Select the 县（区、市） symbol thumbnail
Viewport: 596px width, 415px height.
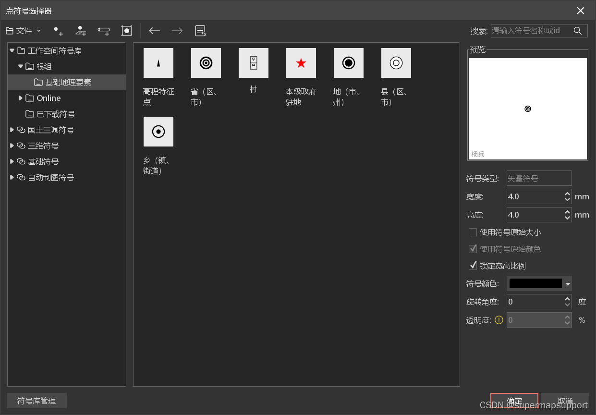click(396, 63)
